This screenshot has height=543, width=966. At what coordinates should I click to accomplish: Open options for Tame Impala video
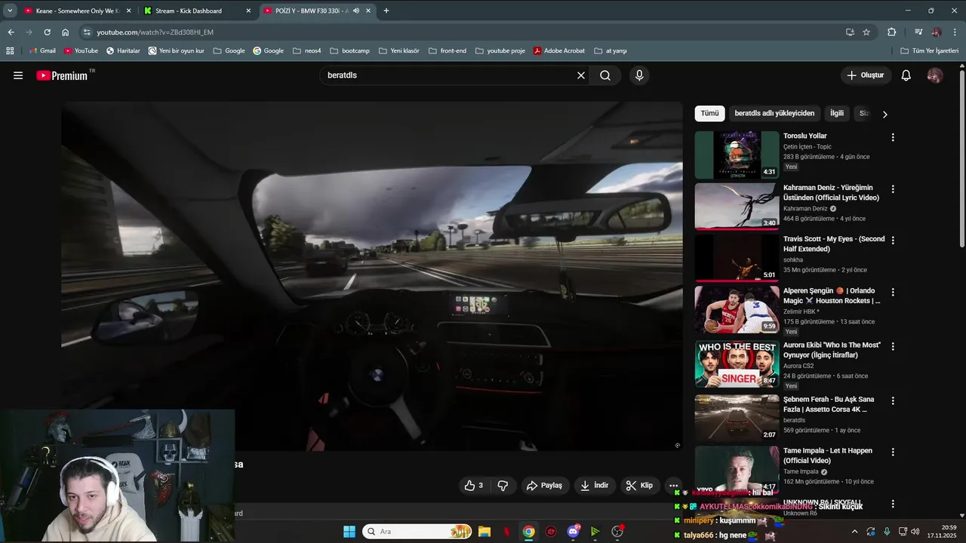point(893,452)
